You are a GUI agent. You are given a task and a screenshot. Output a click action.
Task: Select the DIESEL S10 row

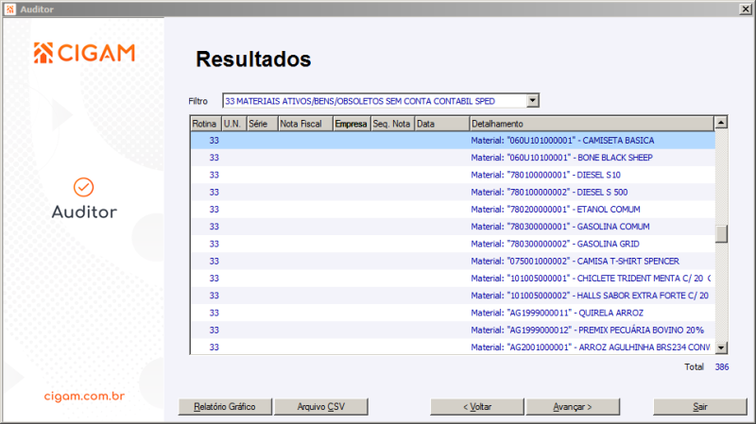[x=453, y=175]
